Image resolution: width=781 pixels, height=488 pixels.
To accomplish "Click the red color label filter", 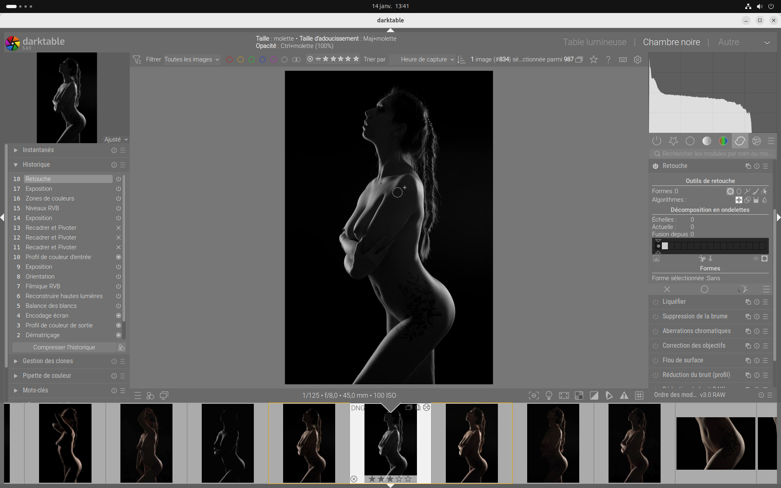I will [229, 59].
